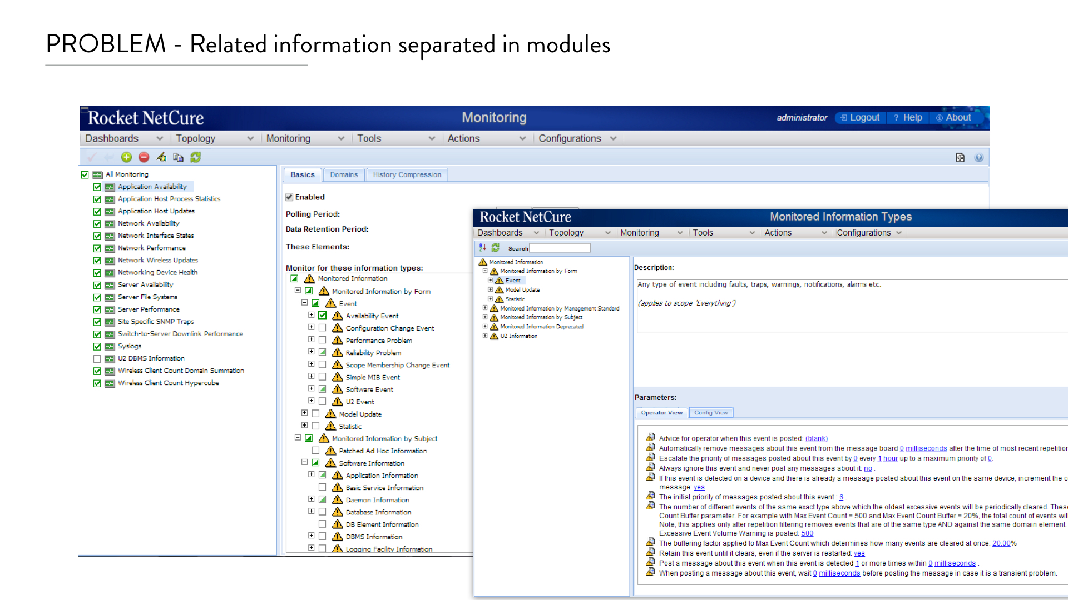Viewport: 1068px width, 600px height.
Task: Uncheck the Availability Event checkbox
Action: coord(322,315)
